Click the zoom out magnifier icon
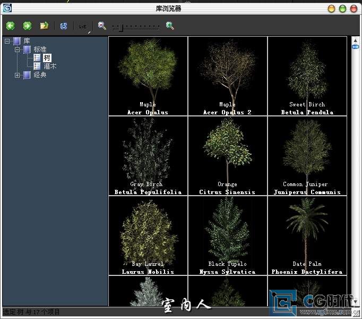The width and height of the screenshot is (362, 319). coord(102,26)
